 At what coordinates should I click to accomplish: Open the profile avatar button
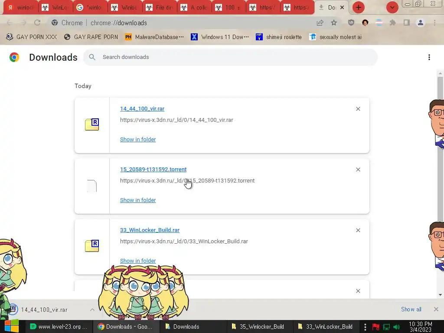(421, 23)
